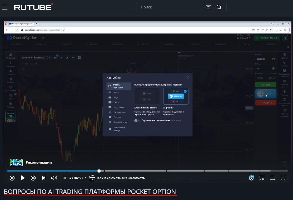The height and width of the screenshot is (200, 293).
Task: Enter fullscreen mode
Action: [283, 178]
